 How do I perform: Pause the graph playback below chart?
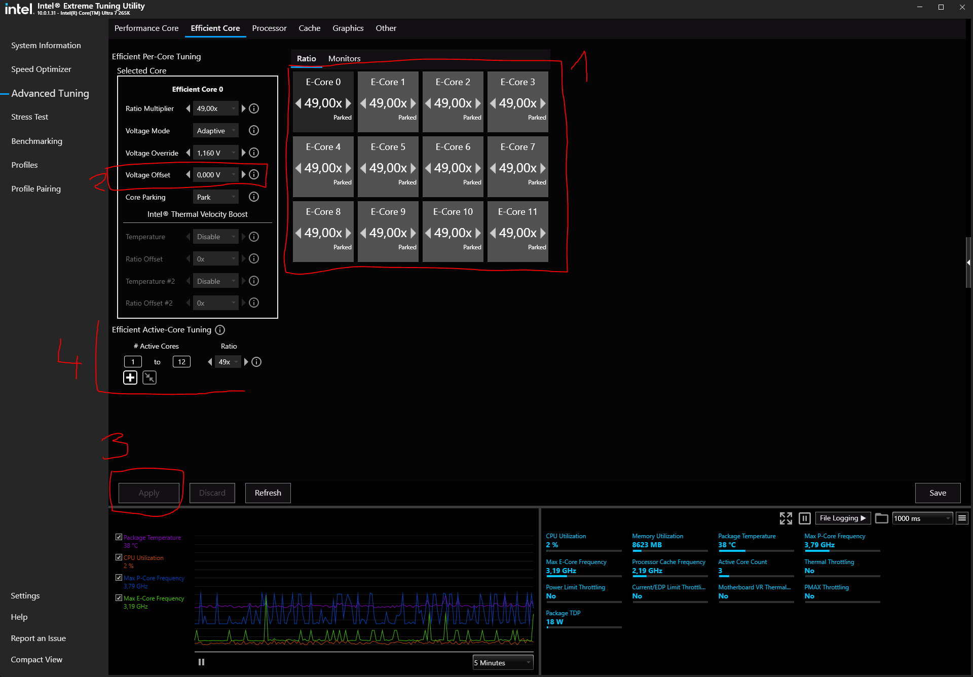tap(201, 662)
